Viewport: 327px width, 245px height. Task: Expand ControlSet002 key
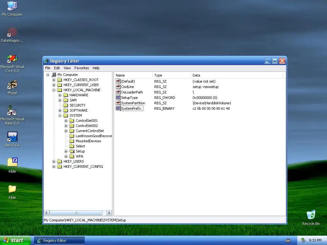[66, 126]
